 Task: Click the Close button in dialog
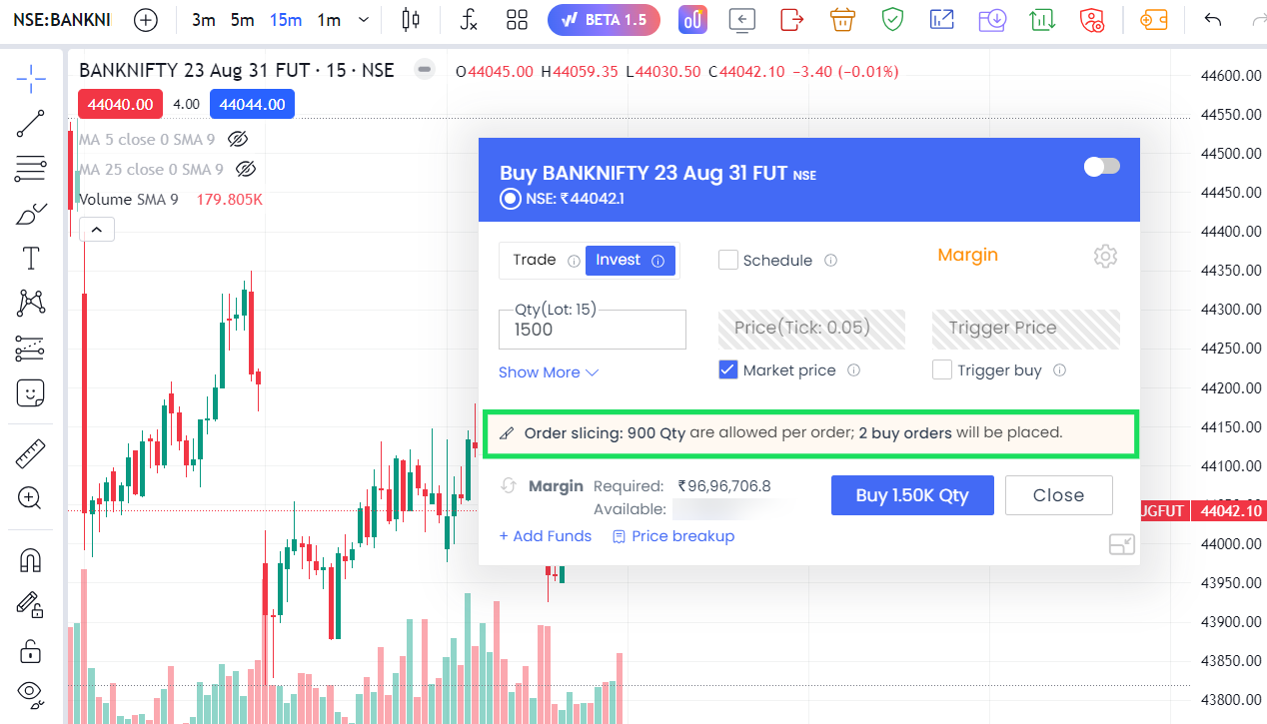1058,495
